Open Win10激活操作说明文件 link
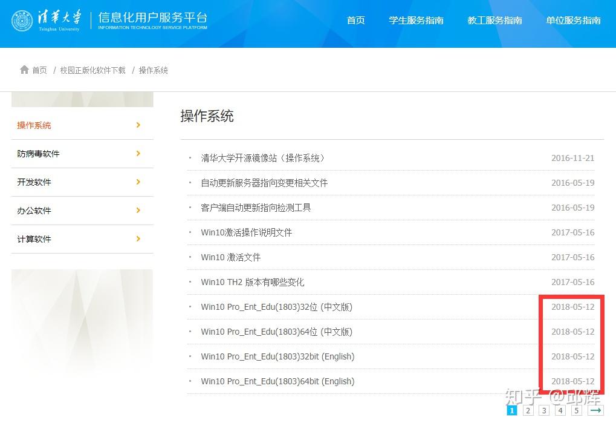 (x=246, y=232)
